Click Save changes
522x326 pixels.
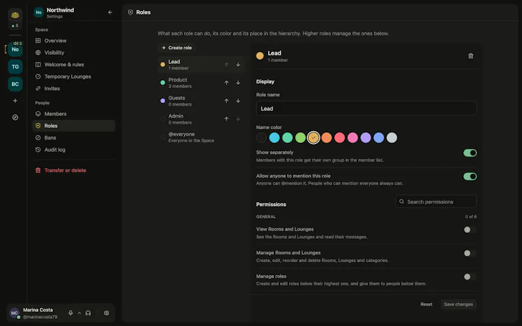[x=458, y=304]
